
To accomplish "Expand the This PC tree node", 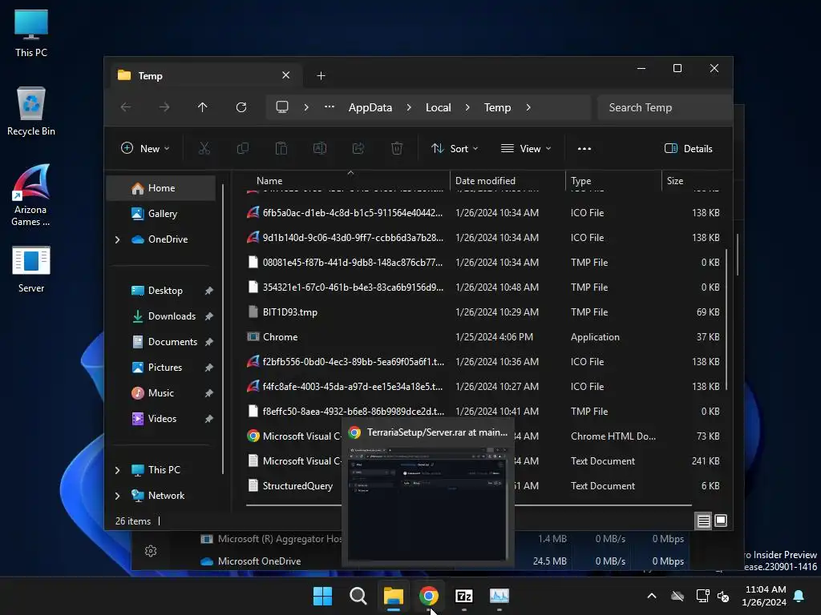I will (117, 470).
